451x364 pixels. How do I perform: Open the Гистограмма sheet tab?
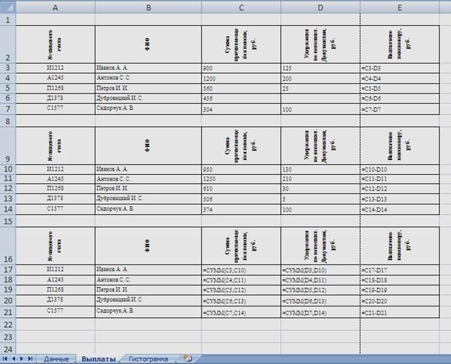point(148,359)
